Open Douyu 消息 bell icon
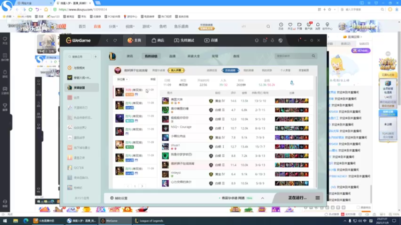The width and height of the screenshot is (401, 225). (318, 26)
